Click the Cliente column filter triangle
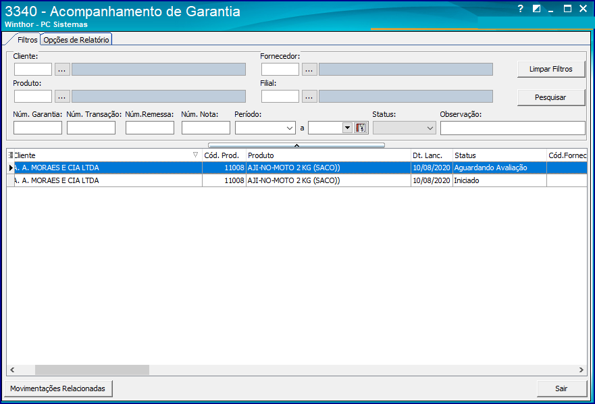The height and width of the screenshot is (404, 595). [195, 155]
